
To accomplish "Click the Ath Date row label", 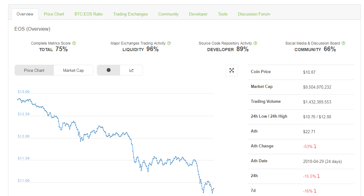I will click(x=259, y=161).
